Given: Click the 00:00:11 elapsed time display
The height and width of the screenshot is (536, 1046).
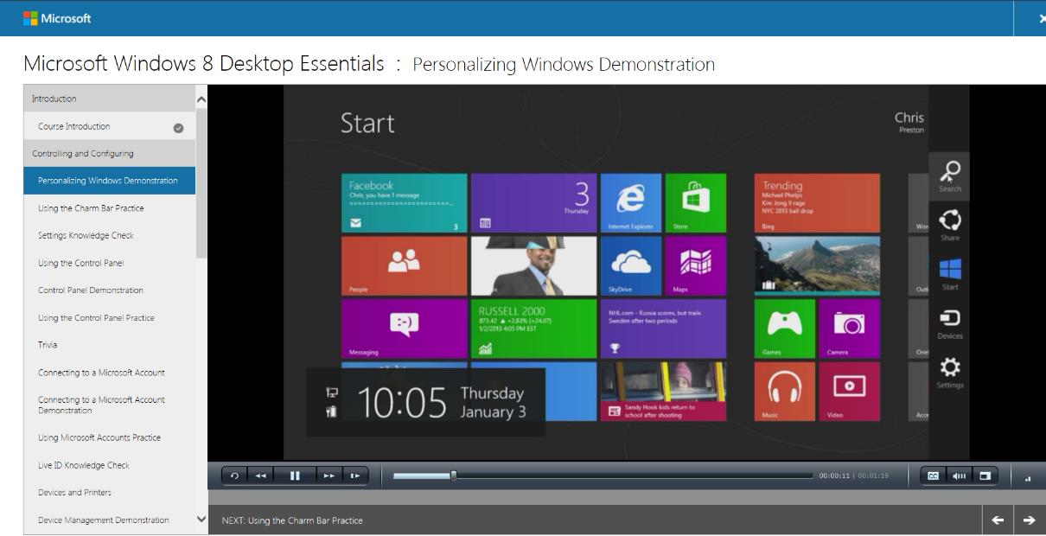Looking at the screenshot, I should coord(834,475).
